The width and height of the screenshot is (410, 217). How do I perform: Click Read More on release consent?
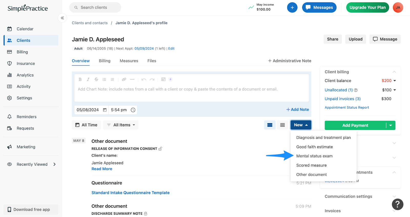(102, 169)
